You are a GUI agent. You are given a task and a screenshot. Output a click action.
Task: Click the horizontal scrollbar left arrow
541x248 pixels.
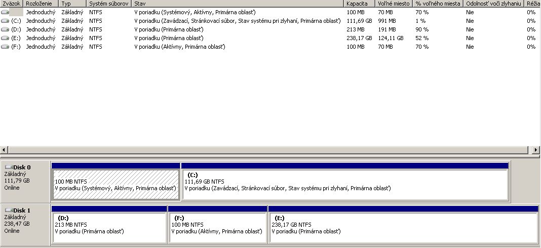tap(4, 150)
